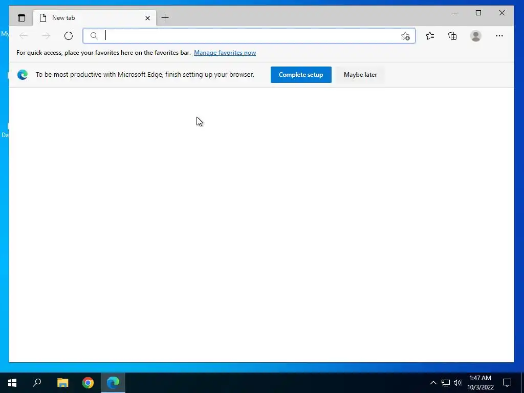Minimize the Edge window

(x=455, y=13)
